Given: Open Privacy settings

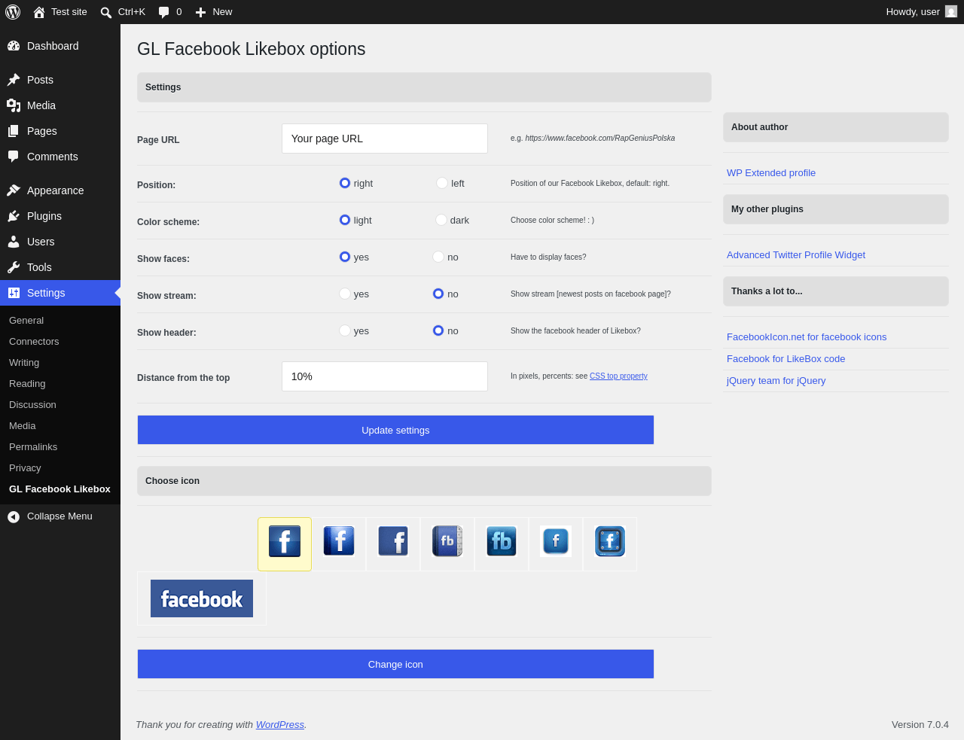Looking at the screenshot, I should [25, 468].
